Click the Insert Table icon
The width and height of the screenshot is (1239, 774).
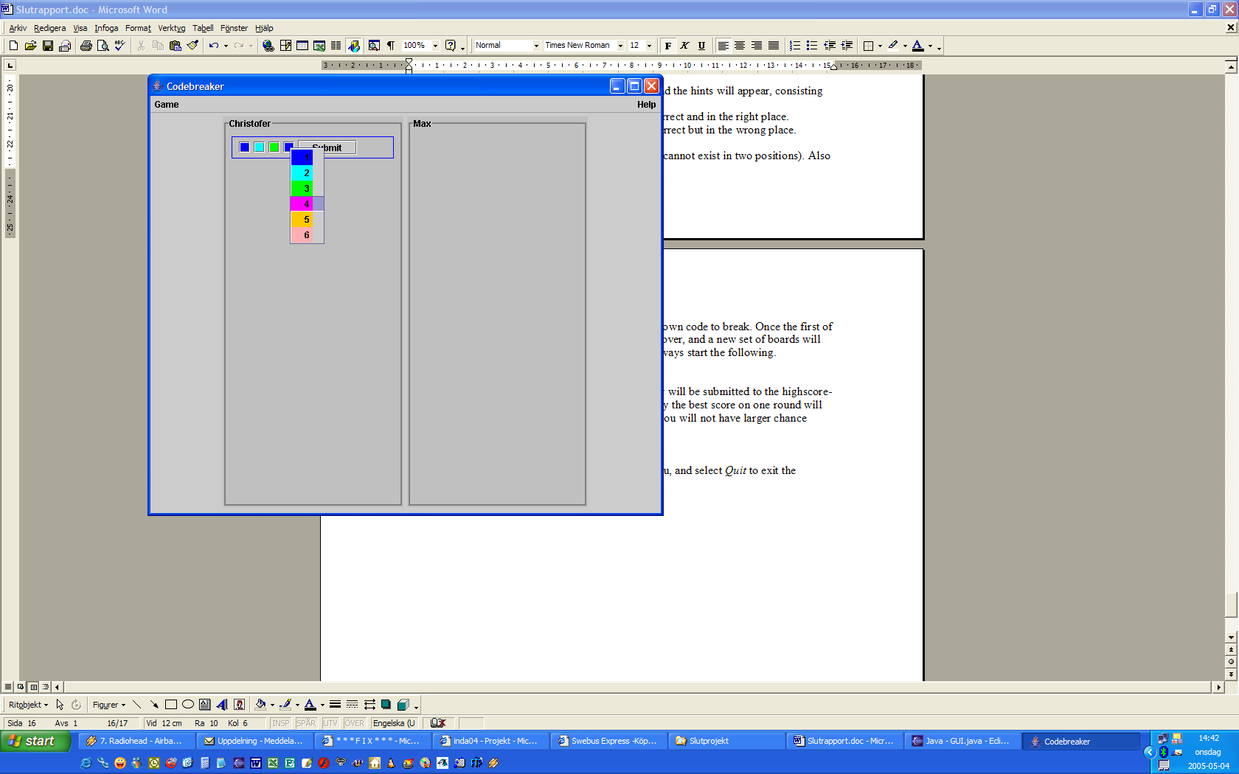302,46
